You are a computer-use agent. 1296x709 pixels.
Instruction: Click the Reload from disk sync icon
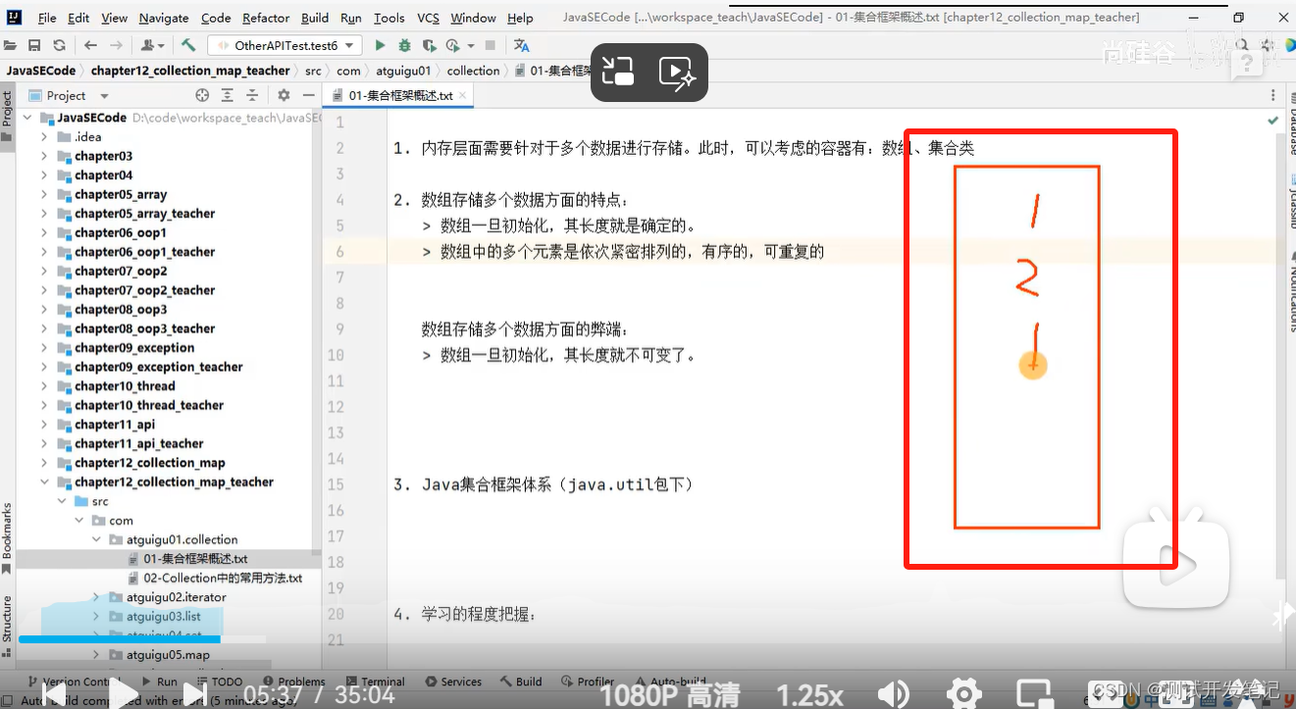click(59, 45)
